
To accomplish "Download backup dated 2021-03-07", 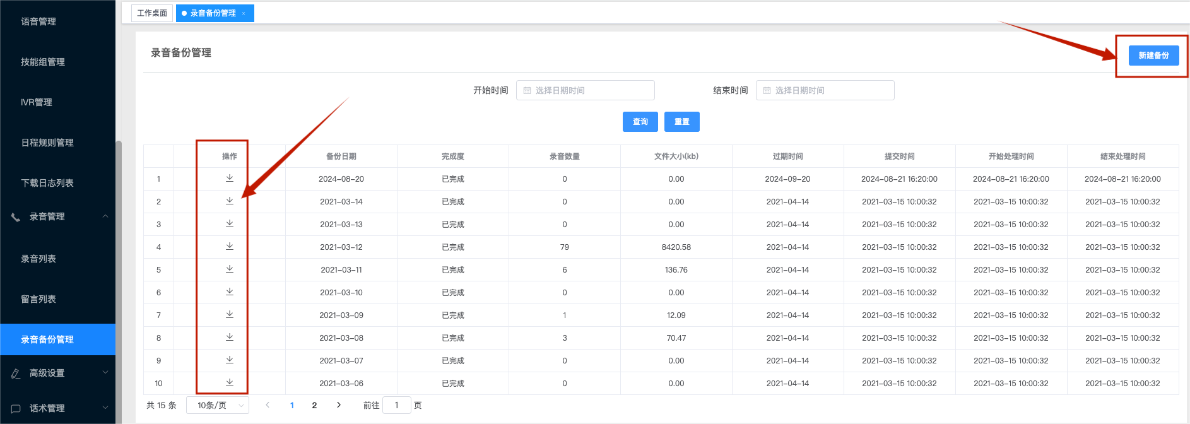I will pos(230,360).
